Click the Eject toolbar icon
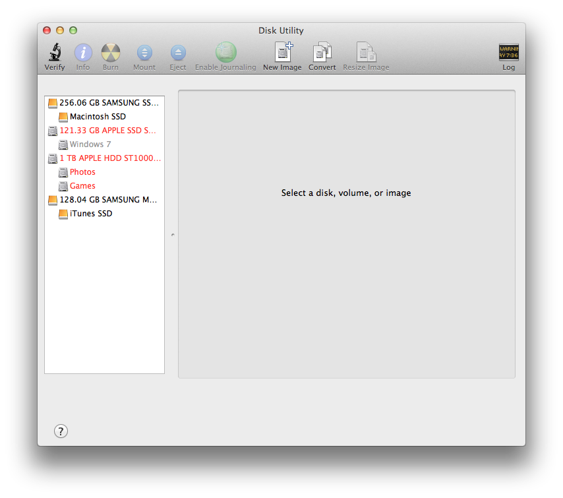563x498 pixels. (178, 53)
